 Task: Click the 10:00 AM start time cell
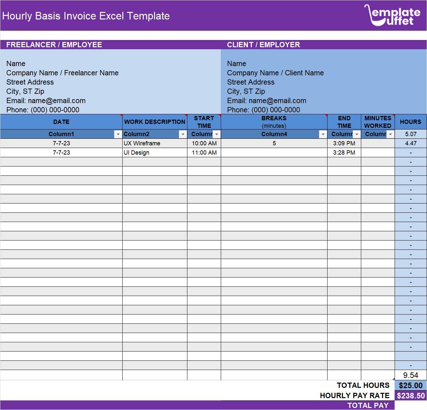(204, 143)
